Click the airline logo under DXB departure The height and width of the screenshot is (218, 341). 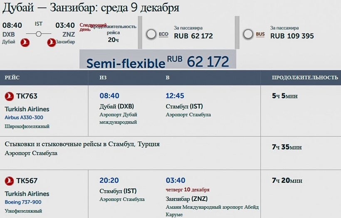coord(25,42)
